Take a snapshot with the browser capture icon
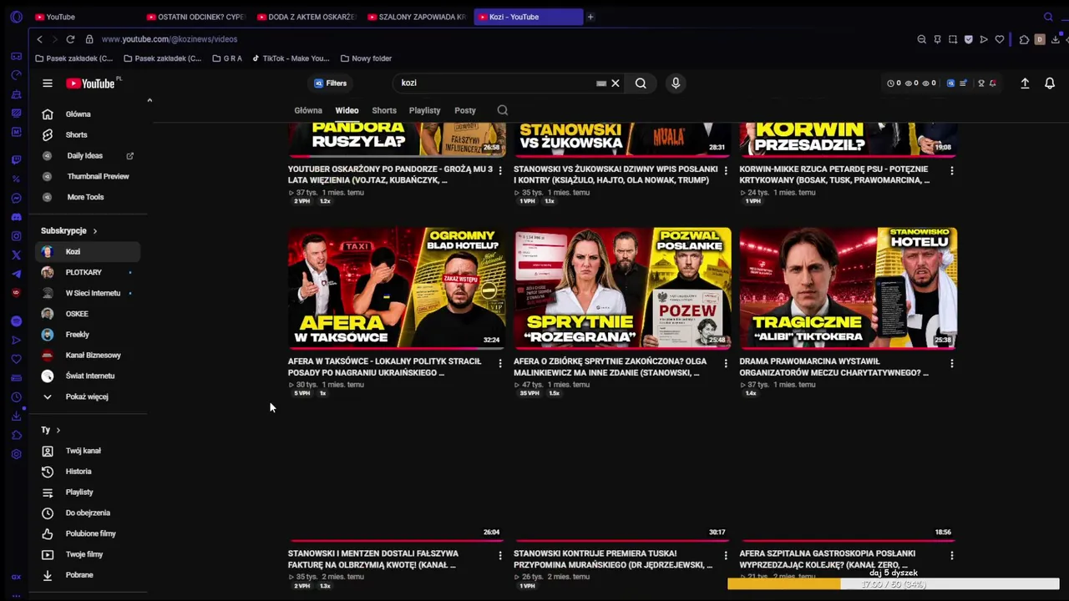The image size is (1069, 601). pyautogui.click(x=953, y=39)
